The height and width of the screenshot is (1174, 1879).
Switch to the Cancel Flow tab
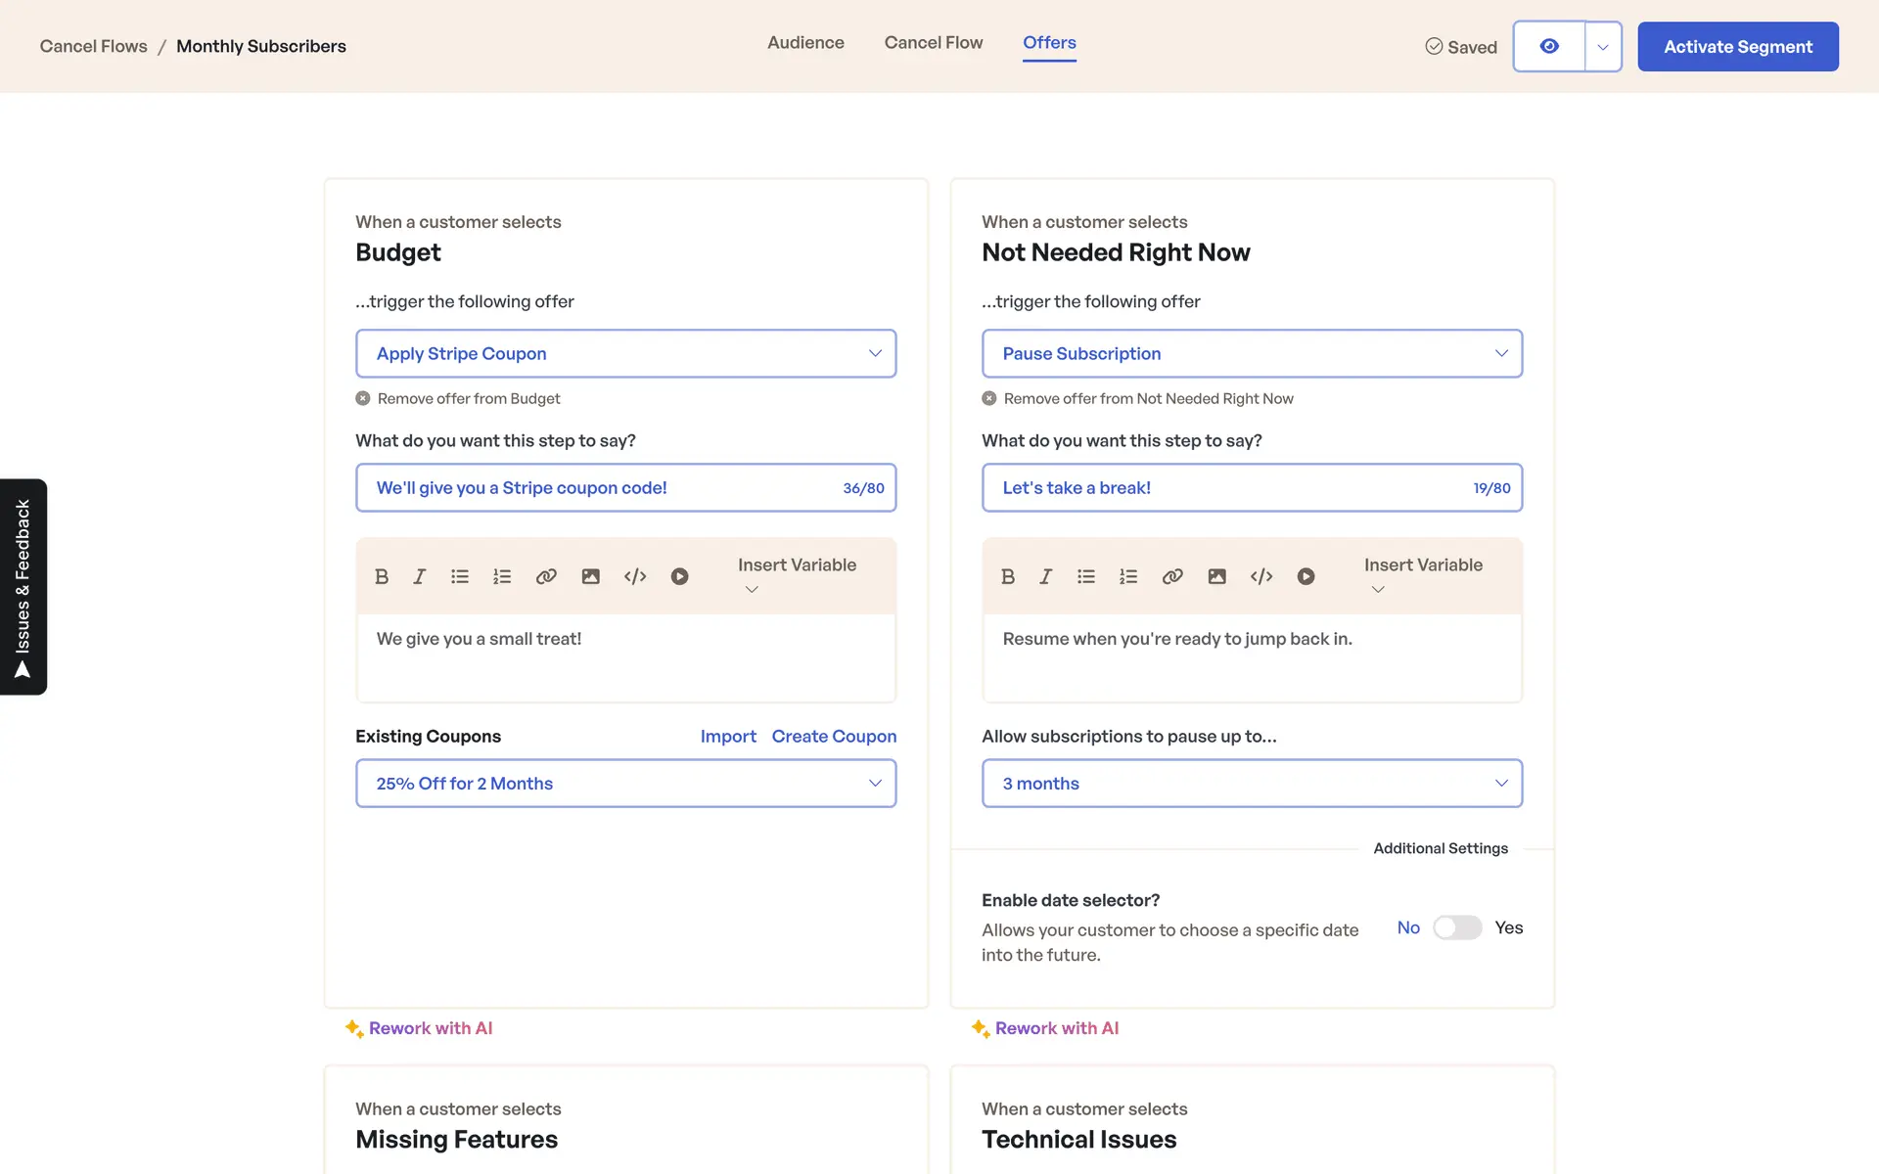(x=933, y=43)
